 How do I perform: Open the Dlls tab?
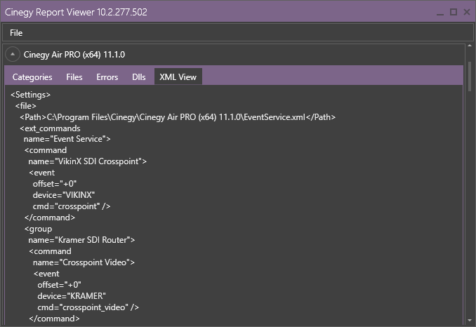coord(139,77)
